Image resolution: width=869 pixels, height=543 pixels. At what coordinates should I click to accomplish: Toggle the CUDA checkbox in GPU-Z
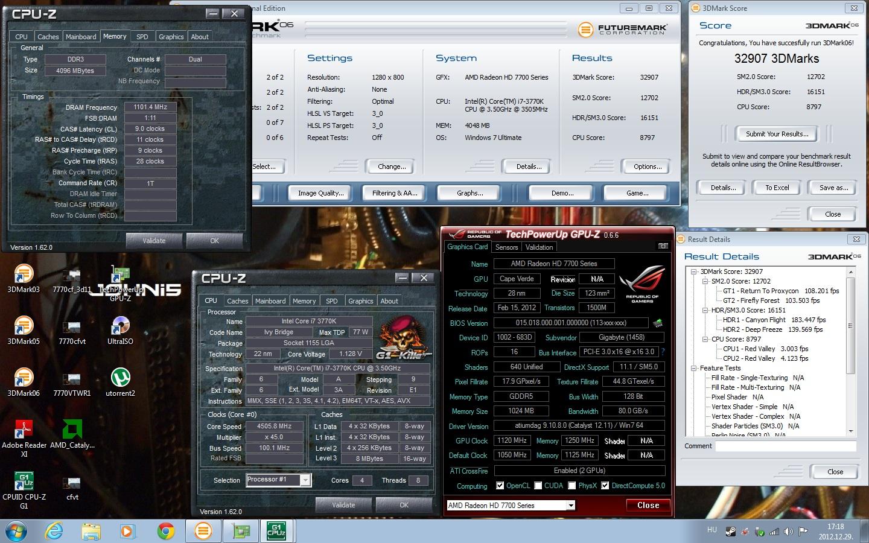[538, 486]
